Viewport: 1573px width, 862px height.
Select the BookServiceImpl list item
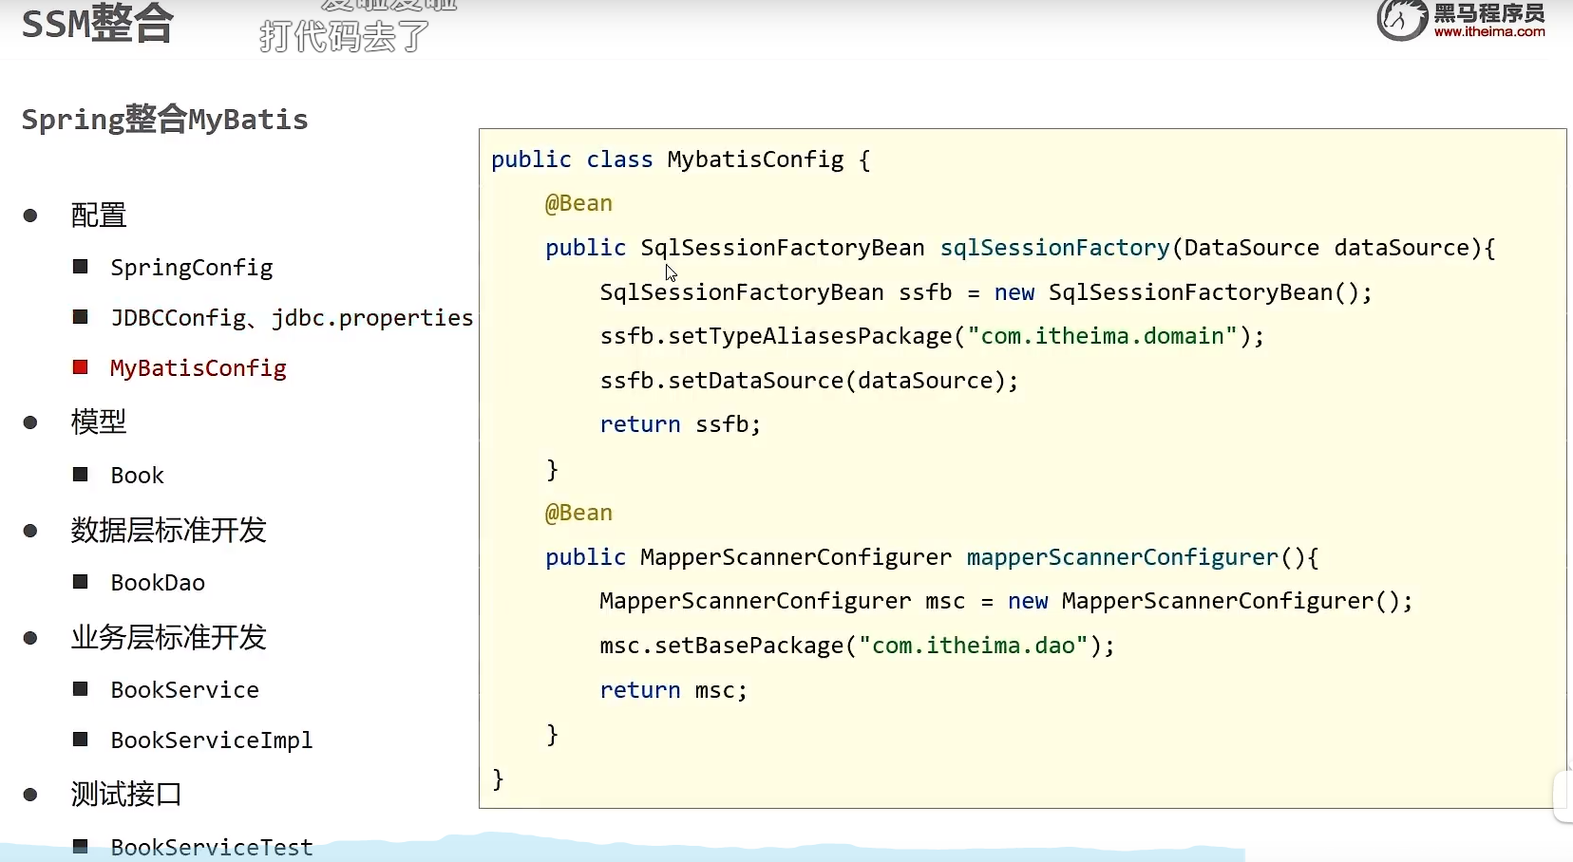click(x=212, y=740)
